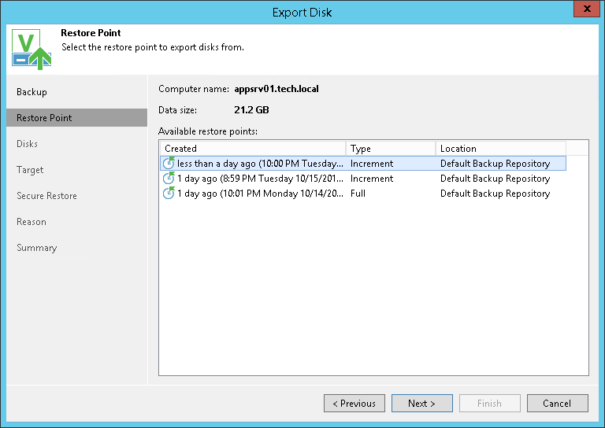Click restore point icon for 10:00 PM Tuesday row
This screenshot has width=605, height=428.
[x=169, y=163]
